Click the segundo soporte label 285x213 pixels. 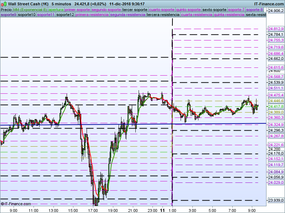[106, 10]
